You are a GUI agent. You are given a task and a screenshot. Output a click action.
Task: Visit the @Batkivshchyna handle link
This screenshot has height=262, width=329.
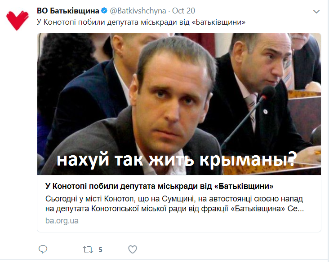coord(138,11)
